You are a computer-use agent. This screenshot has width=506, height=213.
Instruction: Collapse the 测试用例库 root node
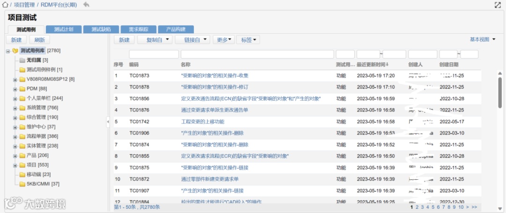(x=7, y=51)
